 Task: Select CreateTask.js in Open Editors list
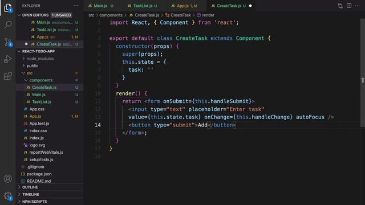point(50,44)
